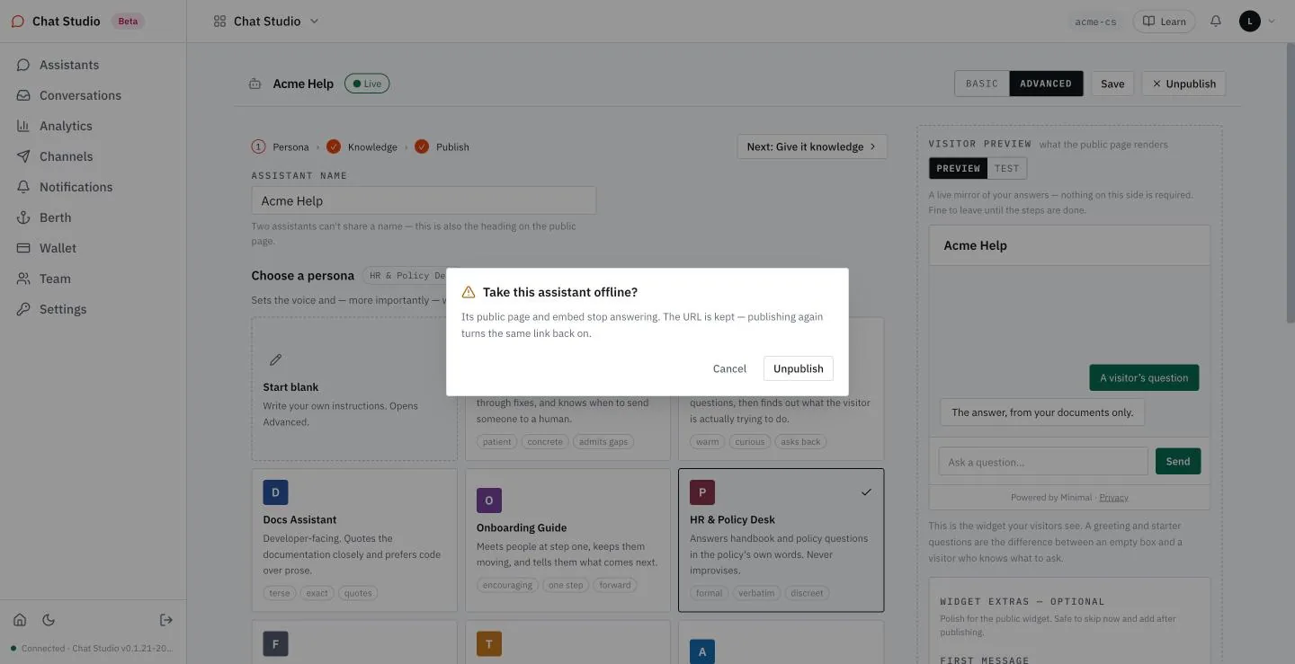Open the Chat Studio app switcher dropdown
This screenshot has width=1295, height=664.
point(266,21)
